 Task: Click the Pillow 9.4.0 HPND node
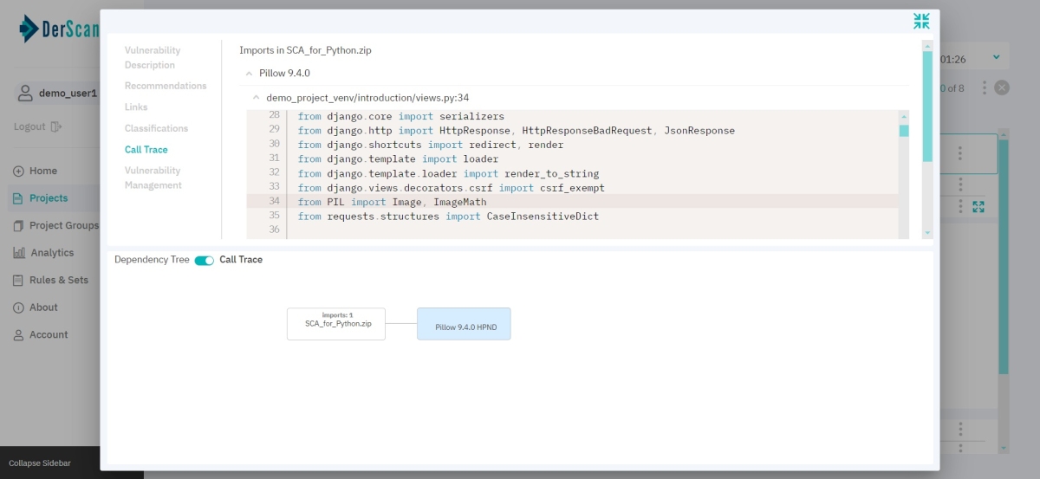click(464, 324)
